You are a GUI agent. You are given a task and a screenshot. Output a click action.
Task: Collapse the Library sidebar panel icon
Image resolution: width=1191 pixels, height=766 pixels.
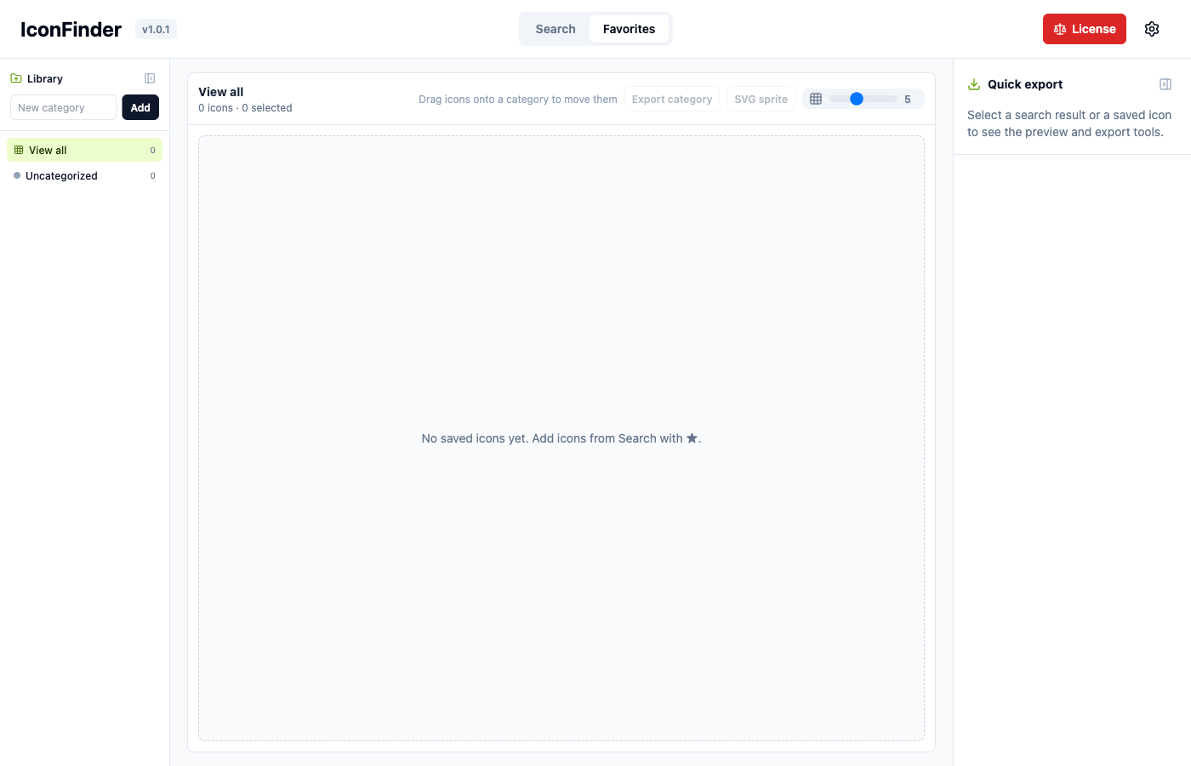pyautogui.click(x=150, y=78)
